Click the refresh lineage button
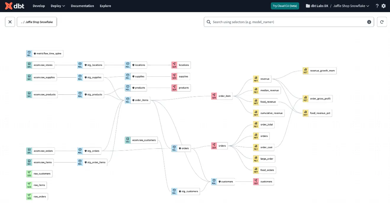Image resolution: width=390 pixels, height=203 pixels. click(x=382, y=22)
